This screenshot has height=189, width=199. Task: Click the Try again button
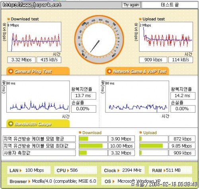coord(131,5)
